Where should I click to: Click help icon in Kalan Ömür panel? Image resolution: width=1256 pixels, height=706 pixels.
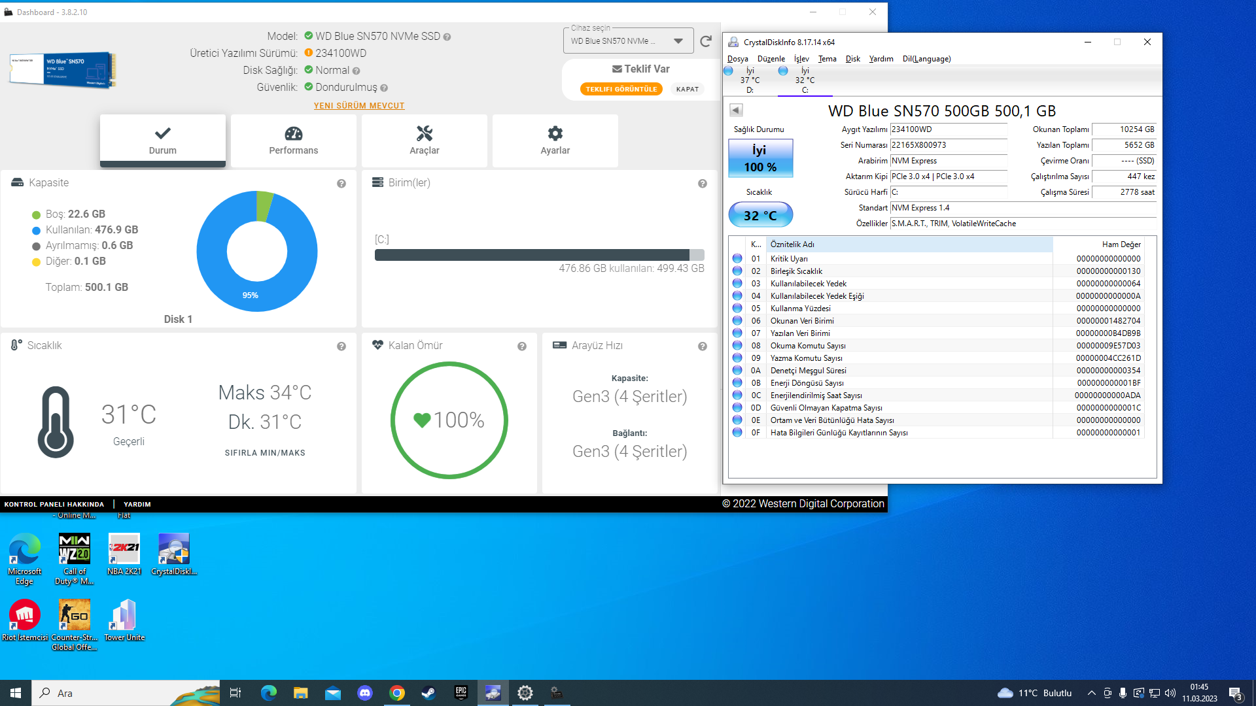522,346
